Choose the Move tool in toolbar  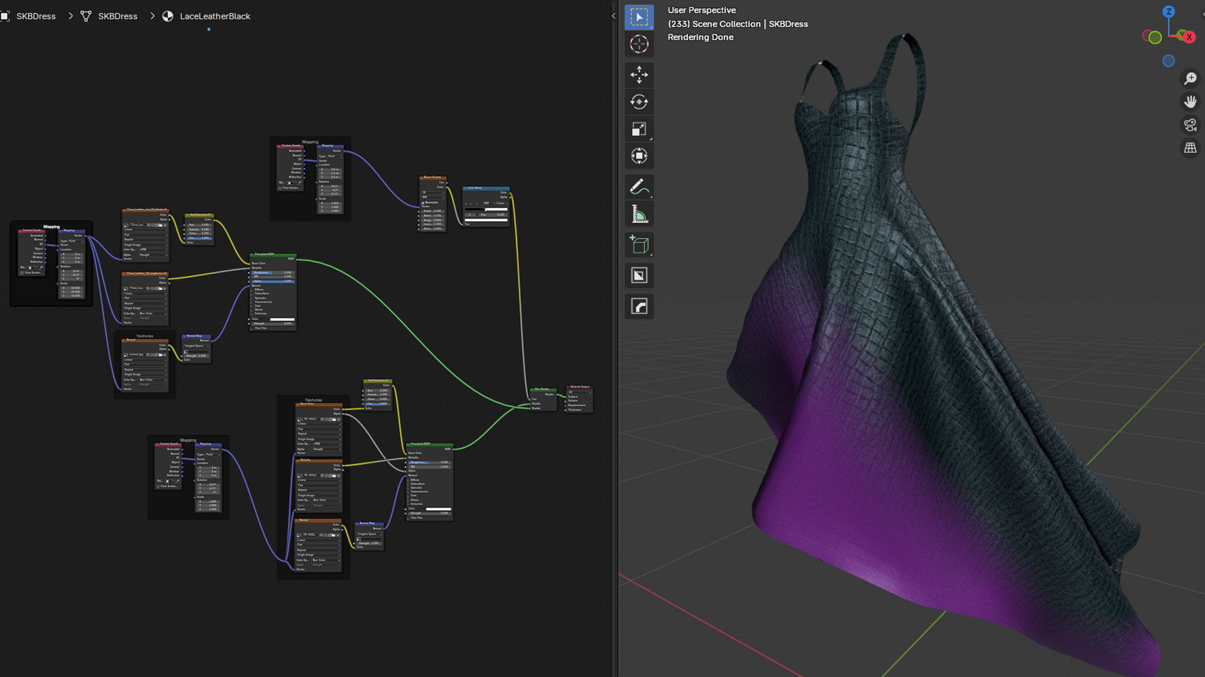(639, 75)
